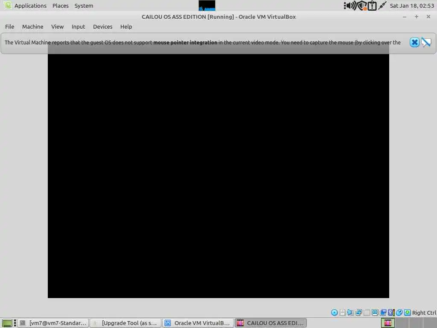The image size is (437, 328).
Task: Open the Machine menu
Action: [32, 27]
